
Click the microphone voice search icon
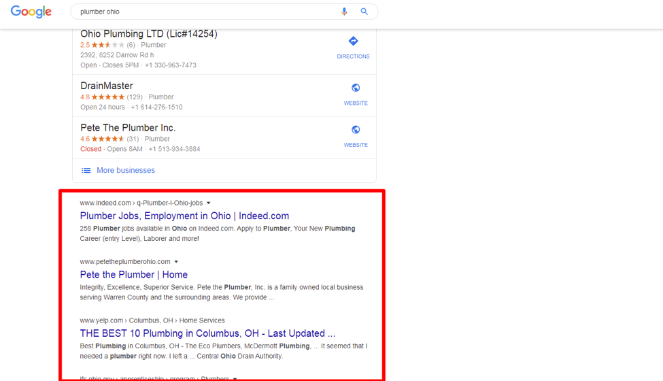click(x=344, y=12)
